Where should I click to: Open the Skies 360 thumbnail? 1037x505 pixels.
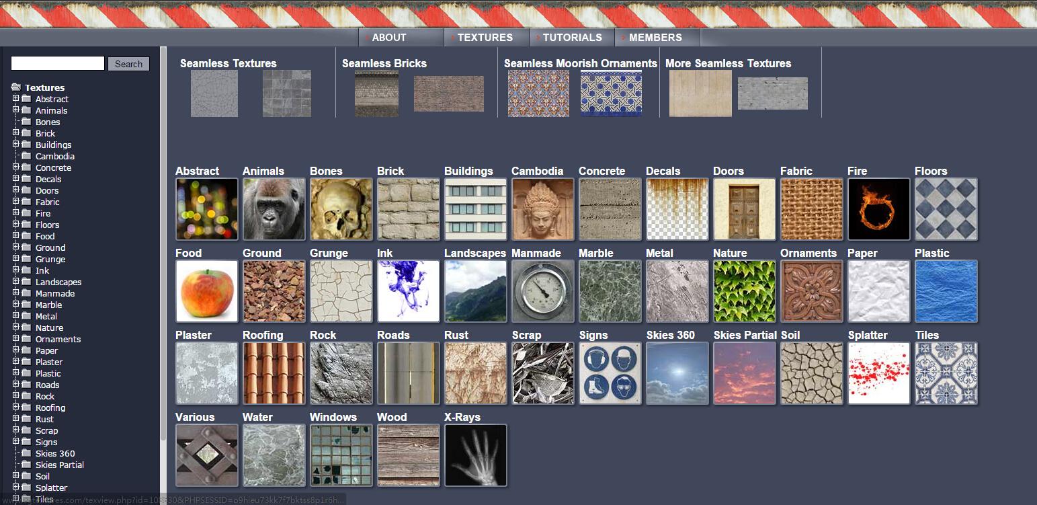[x=677, y=373]
